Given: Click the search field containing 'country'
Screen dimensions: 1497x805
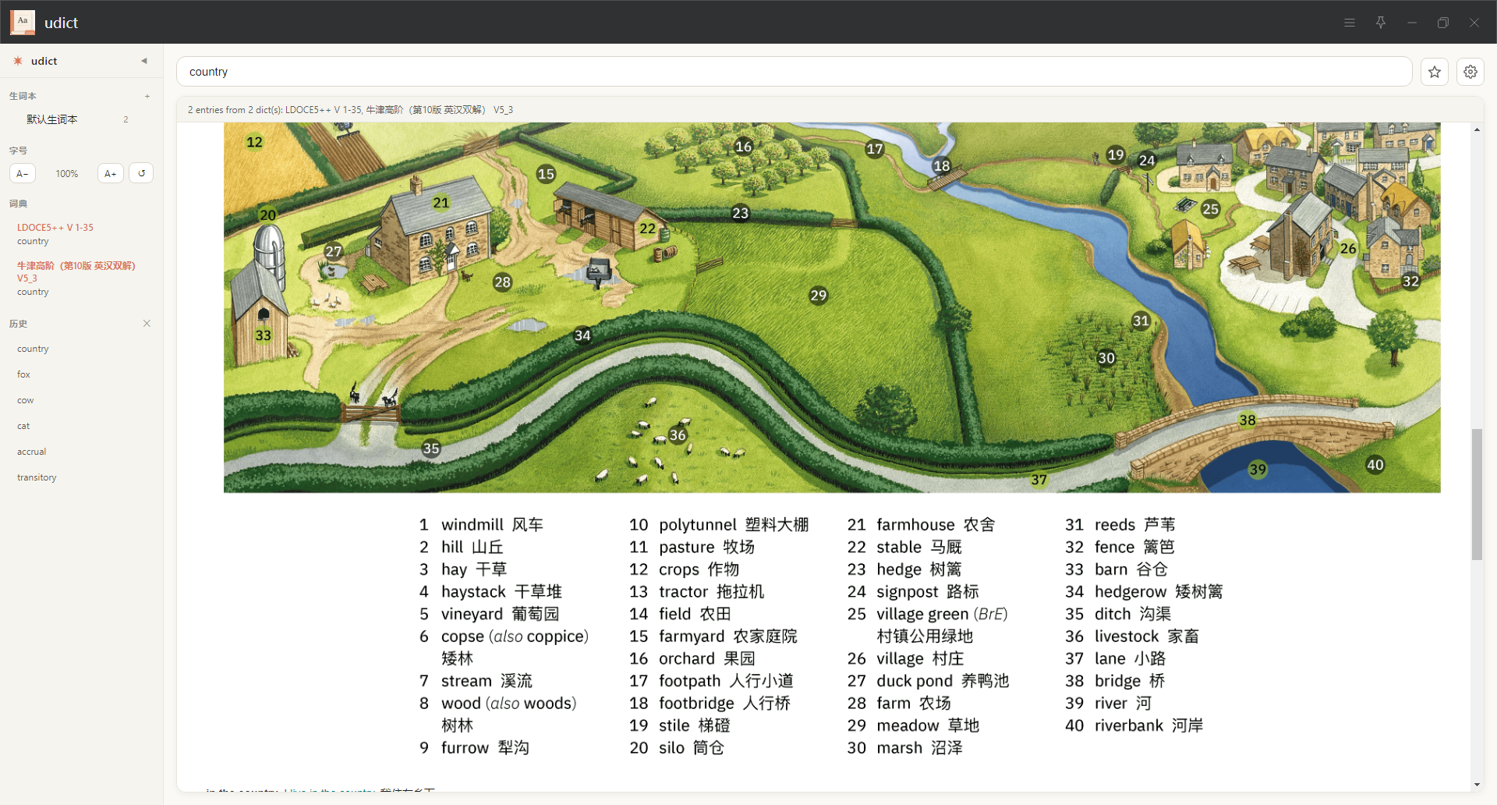Looking at the screenshot, I should (x=794, y=72).
